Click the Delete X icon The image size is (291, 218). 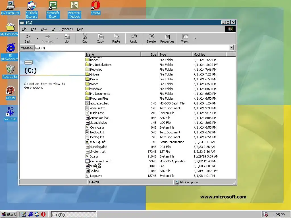coord(152,37)
